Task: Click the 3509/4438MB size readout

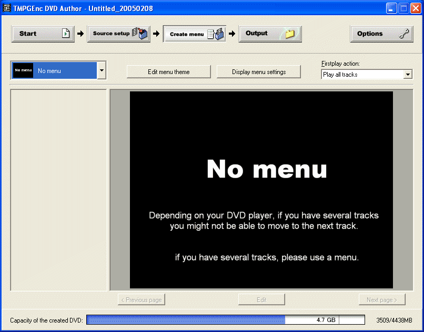Action: 394,320
